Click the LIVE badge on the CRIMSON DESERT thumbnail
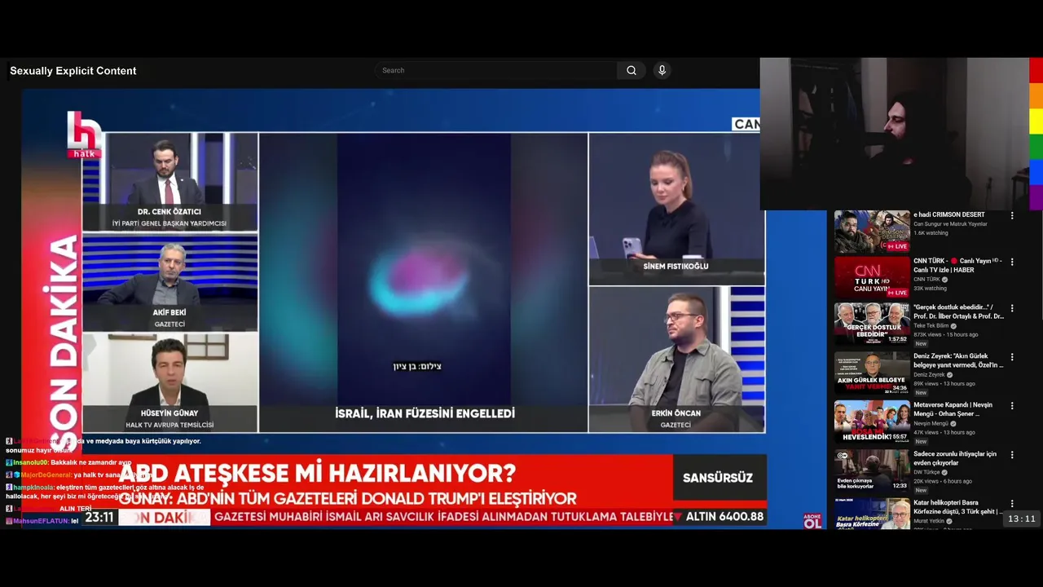Viewport: 1043px width, 587px height. click(x=897, y=246)
